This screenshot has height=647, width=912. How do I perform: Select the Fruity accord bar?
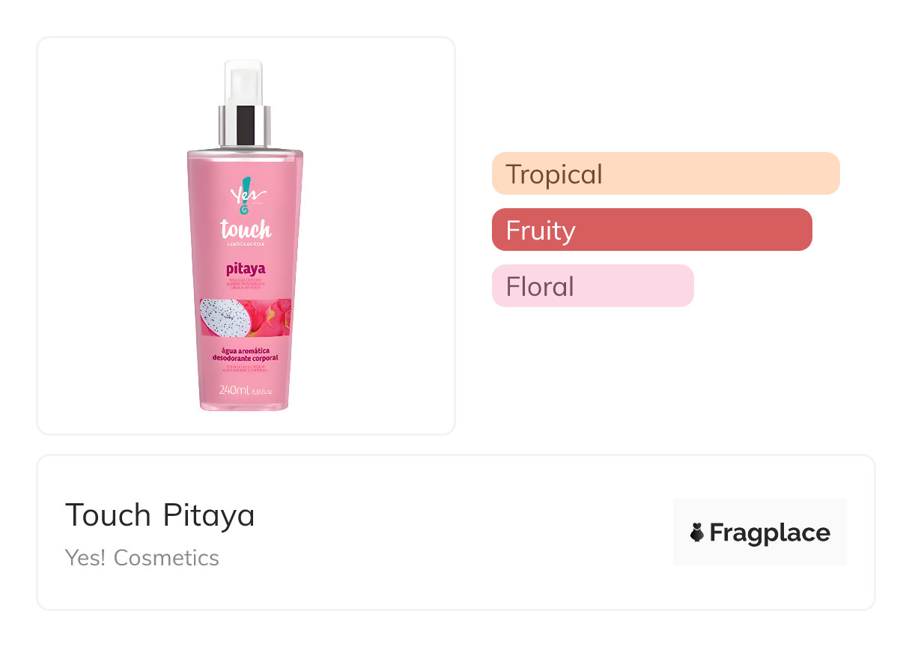[651, 230]
